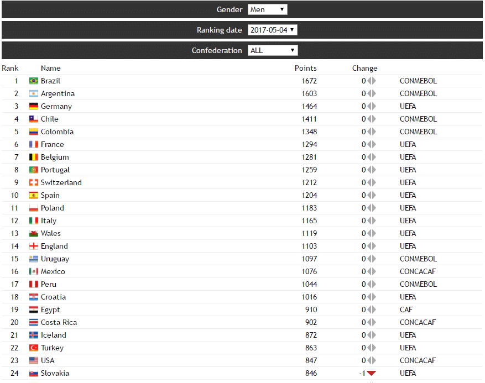Image resolution: width=485 pixels, height=383 pixels.
Task: Click the Turkey flag icon
Action: click(x=33, y=348)
